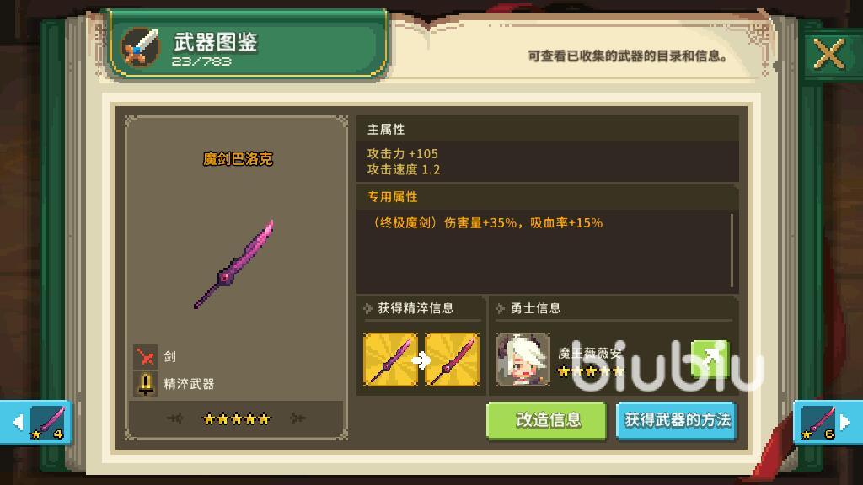Click the weapon codex sword emblem icon

(141, 47)
